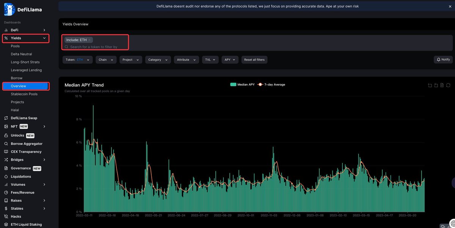This screenshot has width=455, height=228.
Task: Focus the token search filter field
Action: click(258, 47)
